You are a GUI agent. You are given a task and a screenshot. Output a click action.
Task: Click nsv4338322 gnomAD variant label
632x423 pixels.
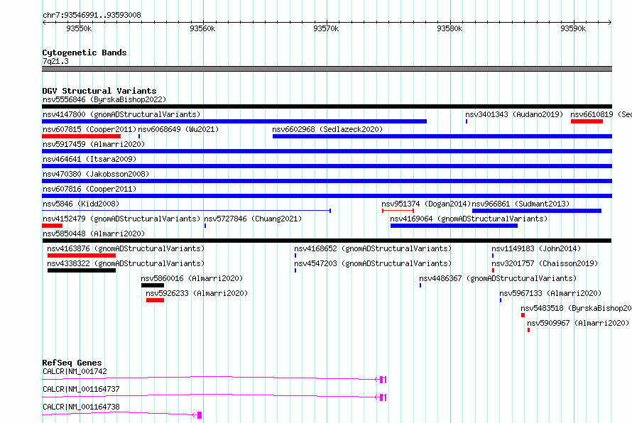point(126,263)
